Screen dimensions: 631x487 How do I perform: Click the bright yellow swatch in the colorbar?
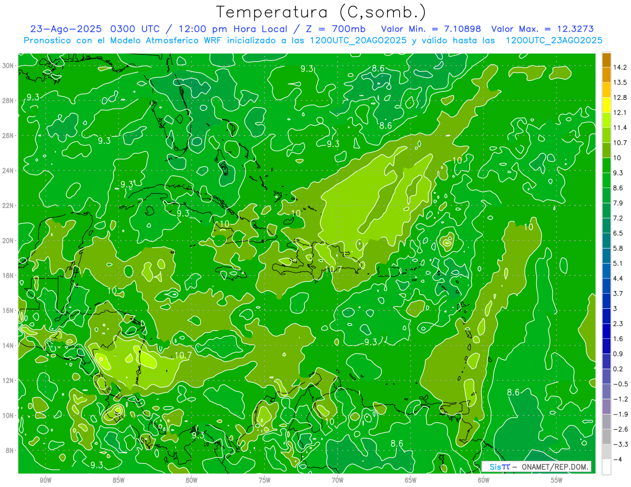(606, 105)
